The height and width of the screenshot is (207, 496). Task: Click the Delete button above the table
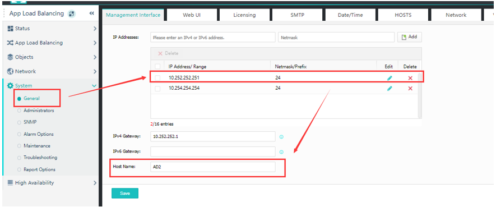[168, 53]
